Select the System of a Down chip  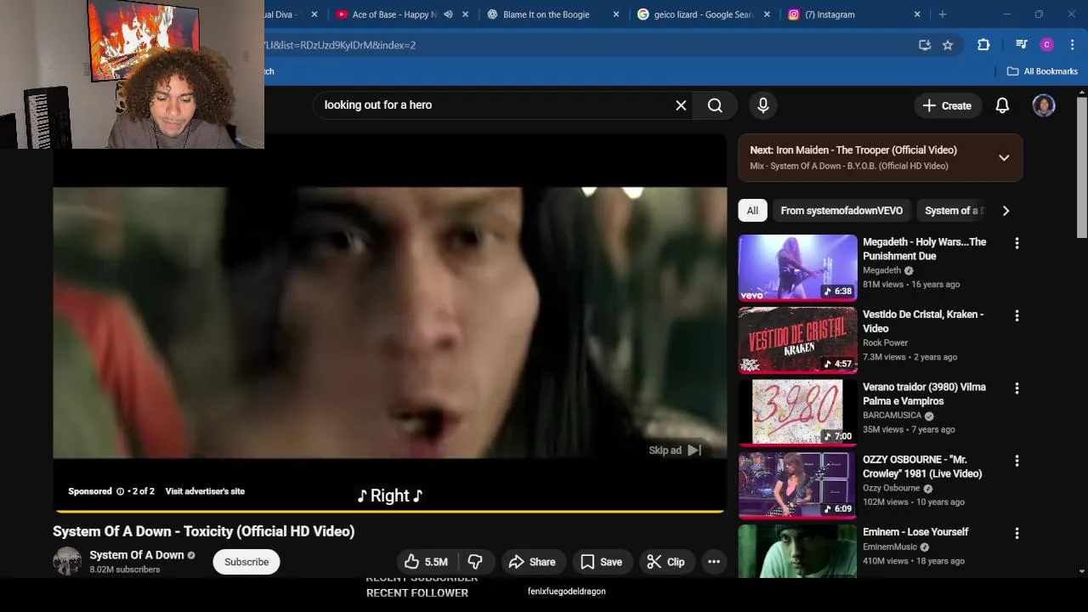point(953,211)
